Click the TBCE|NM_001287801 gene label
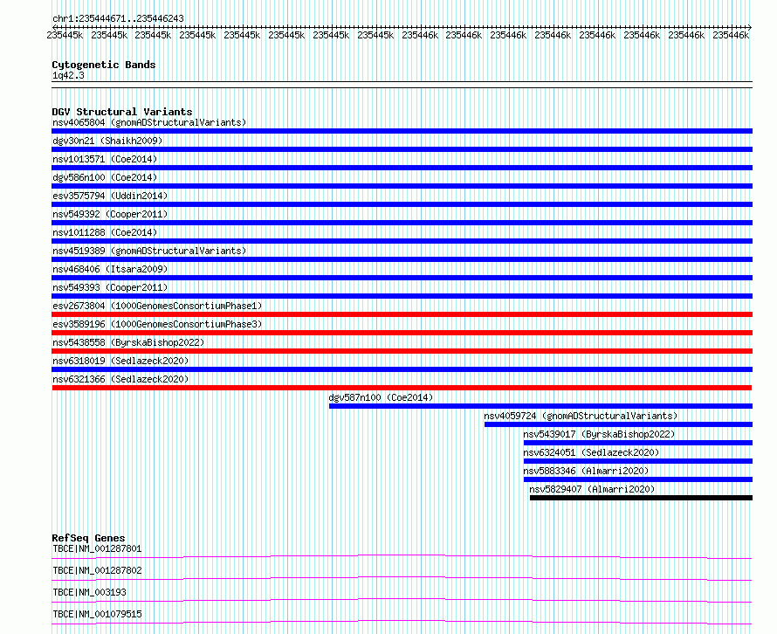This screenshot has width=777, height=634. 97,548
